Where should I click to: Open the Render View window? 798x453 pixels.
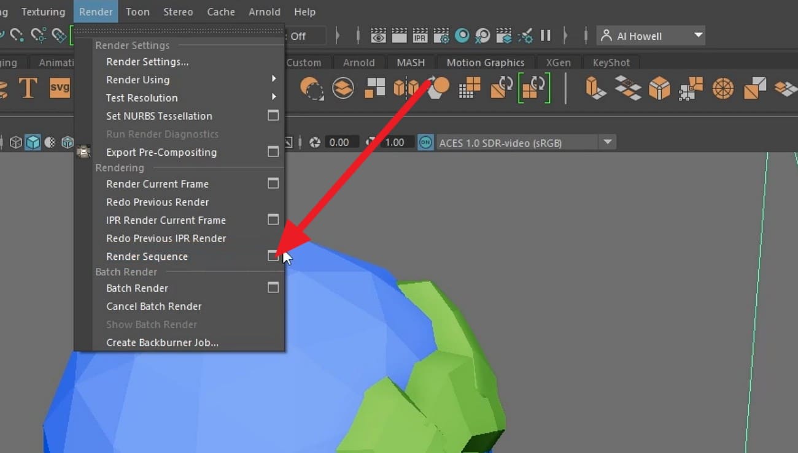(378, 36)
